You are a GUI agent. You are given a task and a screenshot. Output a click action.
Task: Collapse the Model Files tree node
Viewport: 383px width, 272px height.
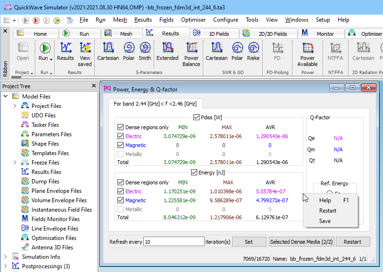pos(6,96)
